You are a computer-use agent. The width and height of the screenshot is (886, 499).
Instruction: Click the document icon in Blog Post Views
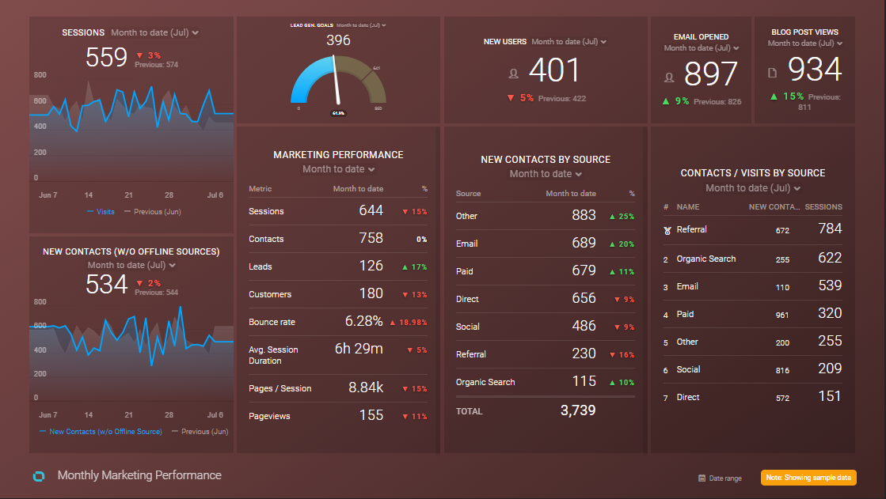(773, 73)
